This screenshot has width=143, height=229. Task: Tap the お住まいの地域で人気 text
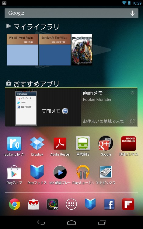click(103, 121)
